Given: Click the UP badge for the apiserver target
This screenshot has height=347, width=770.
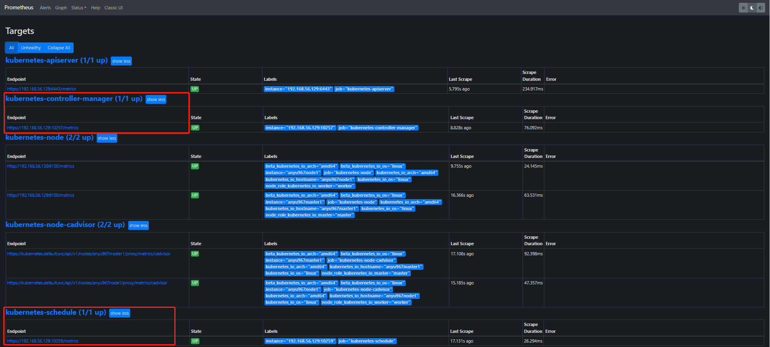Looking at the screenshot, I should 195,89.
